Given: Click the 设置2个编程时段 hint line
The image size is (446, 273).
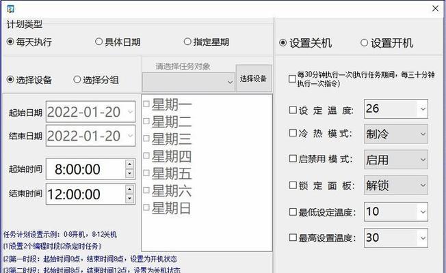Looking at the screenshot, I should pos(52,246).
